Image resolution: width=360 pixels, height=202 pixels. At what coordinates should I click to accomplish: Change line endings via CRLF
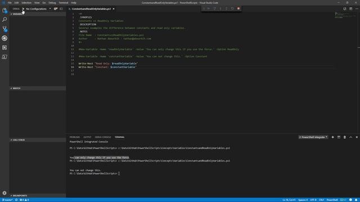[x=321, y=200]
